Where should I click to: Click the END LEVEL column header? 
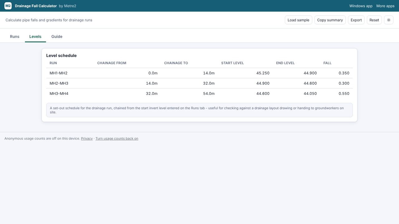click(285, 63)
